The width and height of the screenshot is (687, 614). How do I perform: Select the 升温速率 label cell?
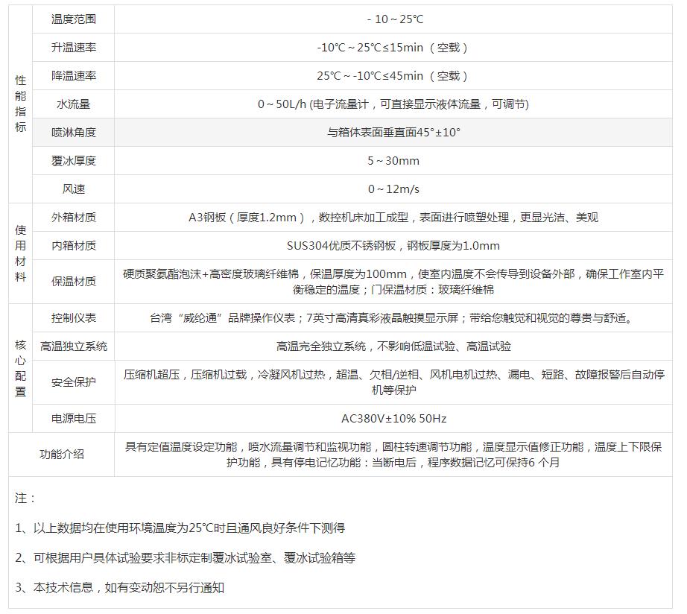tap(73, 48)
